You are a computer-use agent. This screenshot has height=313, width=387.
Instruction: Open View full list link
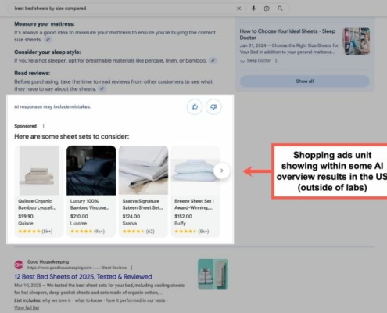[x=27, y=308]
